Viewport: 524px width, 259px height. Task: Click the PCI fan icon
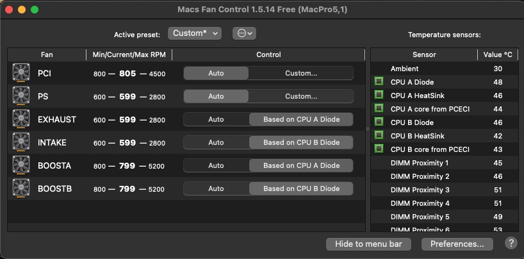[21, 72]
